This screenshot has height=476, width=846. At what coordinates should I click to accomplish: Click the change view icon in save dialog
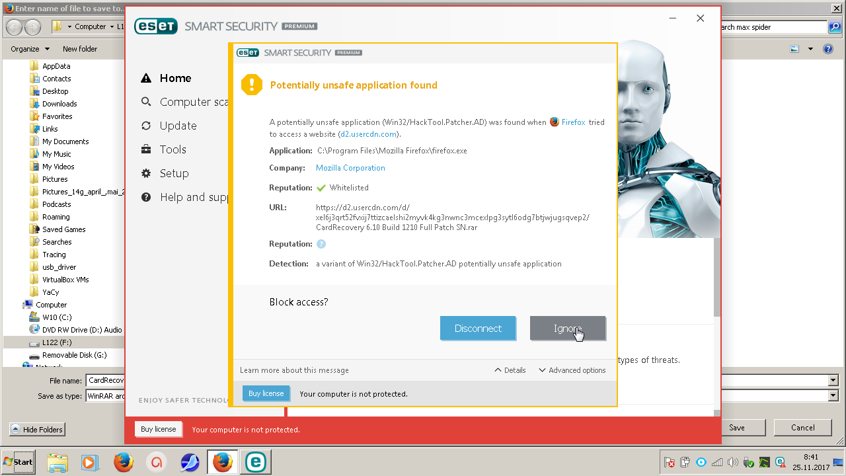coord(795,49)
